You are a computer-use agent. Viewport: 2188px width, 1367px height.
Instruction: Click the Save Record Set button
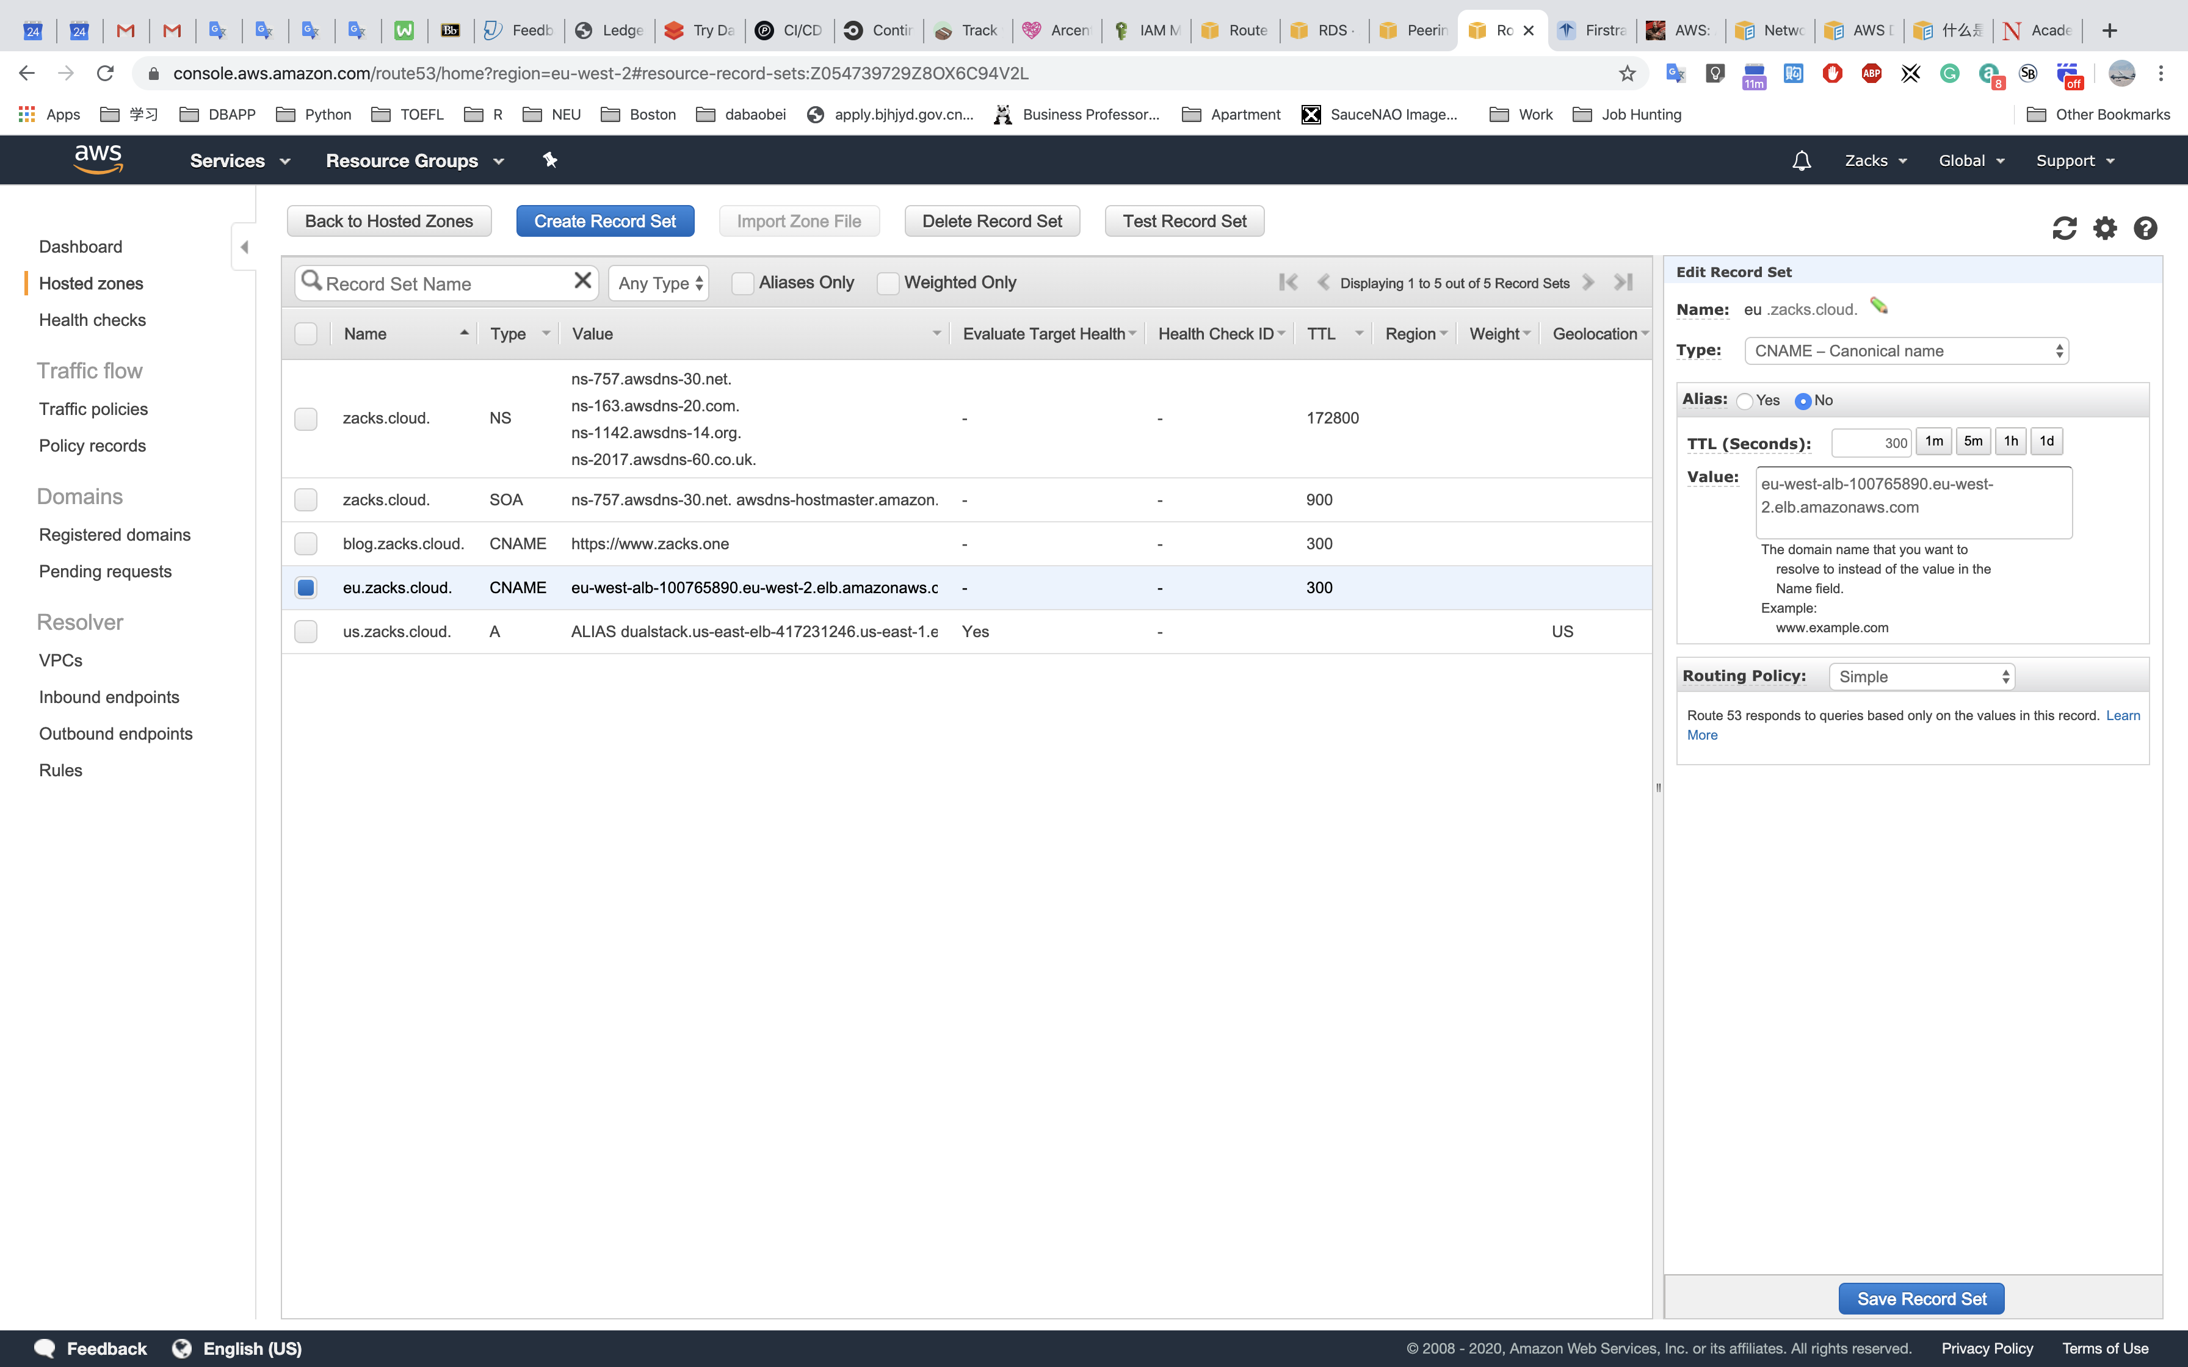[x=1921, y=1298]
